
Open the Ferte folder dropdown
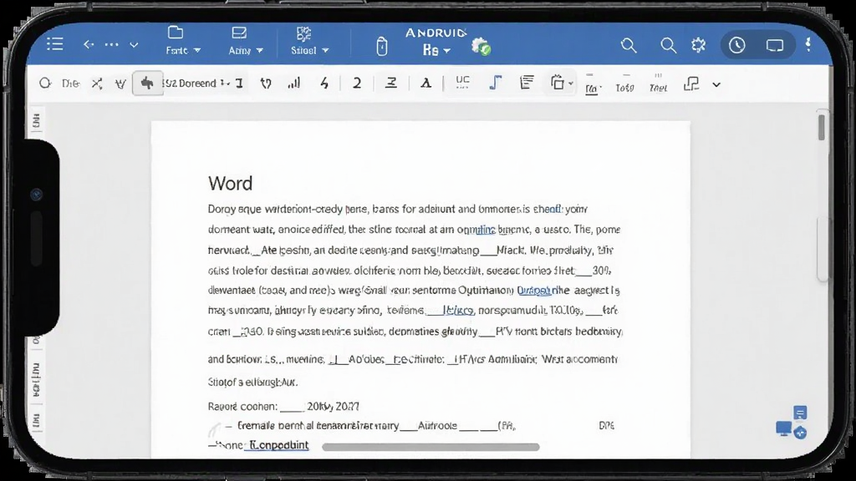point(183,41)
